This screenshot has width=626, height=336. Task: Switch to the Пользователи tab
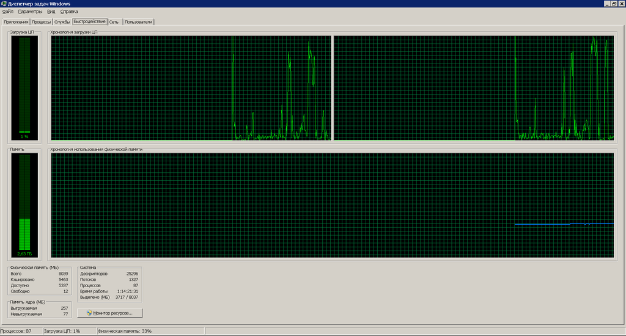point(138,22)
